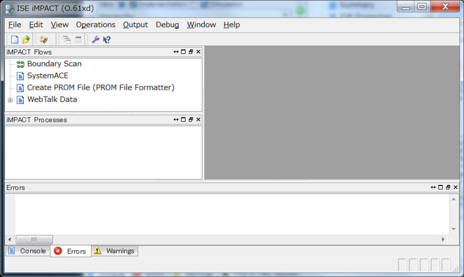This screenshot has width=464, height=277.
Task: Maximize the iMPACT Processes panel
Action: [183, 119]
